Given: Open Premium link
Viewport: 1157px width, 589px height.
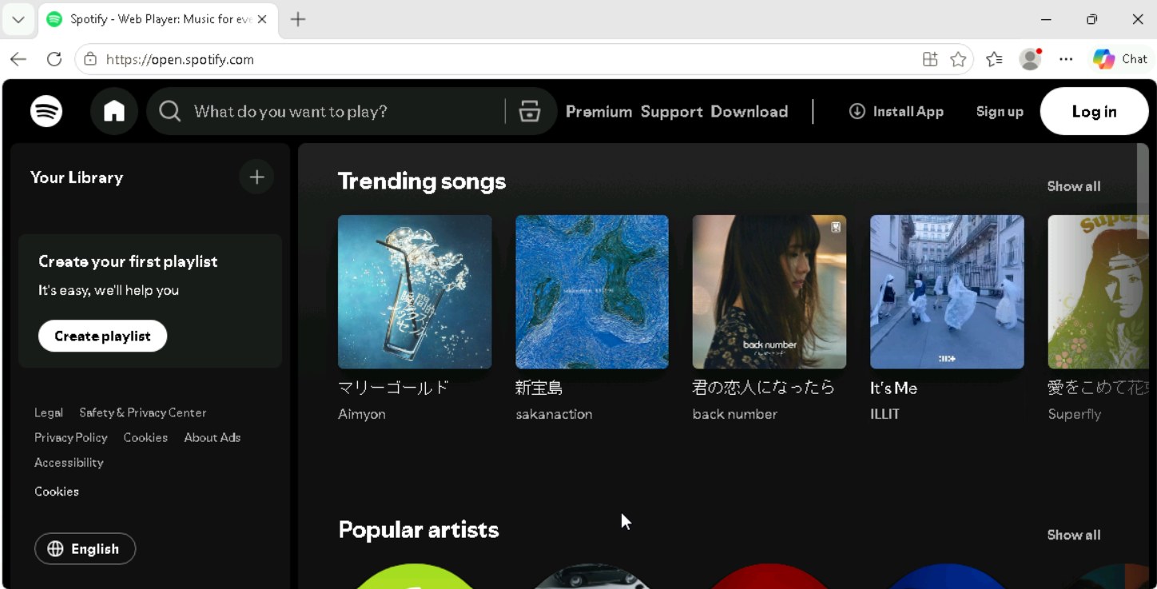Looking at the screenshot, I should coord(598,111).
